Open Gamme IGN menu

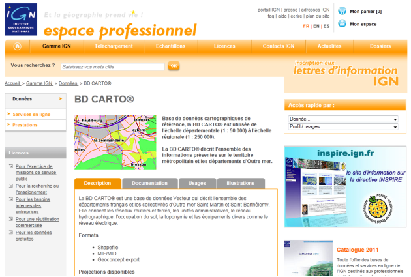[x=57, y=46]
